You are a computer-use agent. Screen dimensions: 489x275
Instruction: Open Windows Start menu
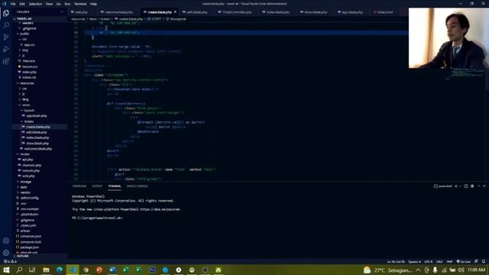pyautogui.click(x=6, y=270)
